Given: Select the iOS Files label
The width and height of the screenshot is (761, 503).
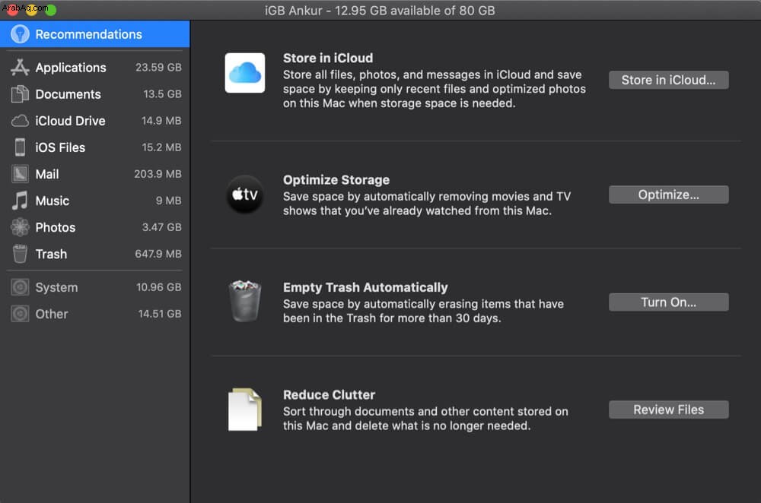Looking at the screenshot, I should pyautogui.click(x=60, y=147).
